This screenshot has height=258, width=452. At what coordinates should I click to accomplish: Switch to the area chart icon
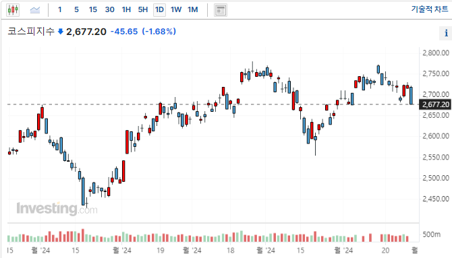(x=35, y=10)
